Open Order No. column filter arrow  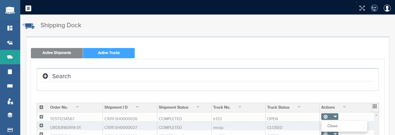coord(77,107)
